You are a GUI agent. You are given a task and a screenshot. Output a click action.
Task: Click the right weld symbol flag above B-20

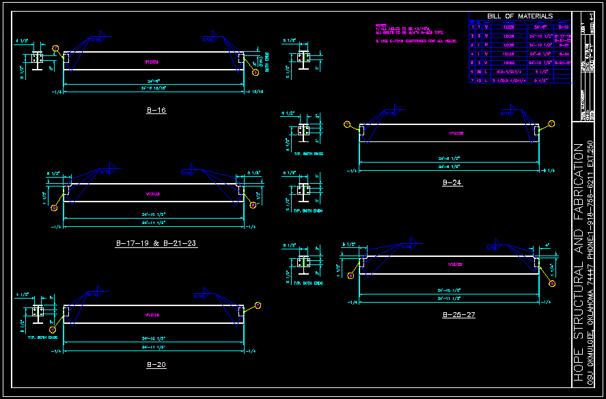coord(204,294)
